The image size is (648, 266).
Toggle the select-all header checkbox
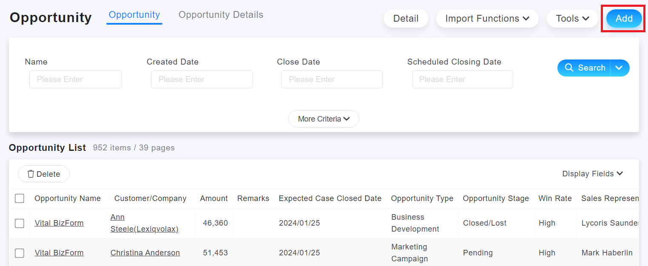coord(20,198)
